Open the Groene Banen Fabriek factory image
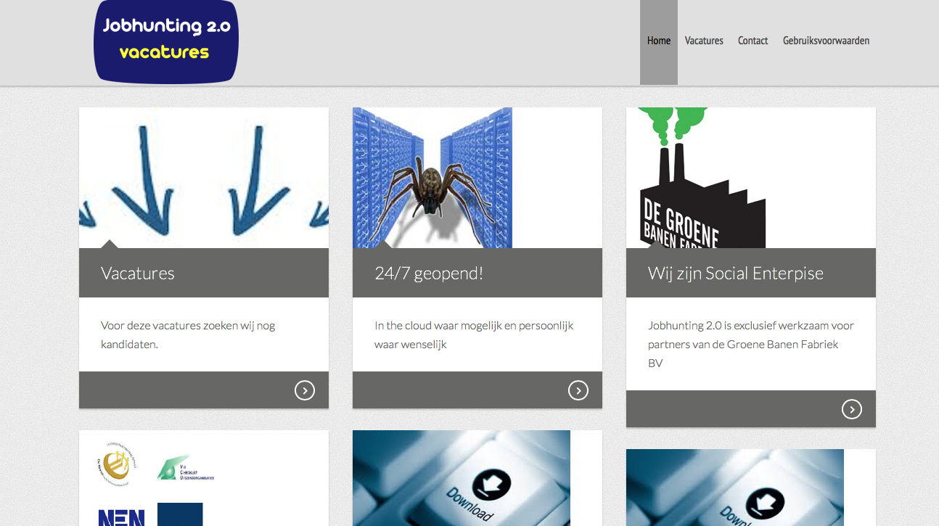The height and width of the screenshot is (526, 939). [702, 178]
